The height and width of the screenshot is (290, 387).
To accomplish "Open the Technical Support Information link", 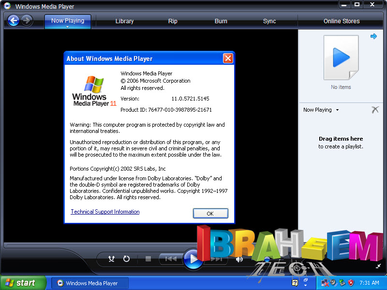I will click(105, 212).
